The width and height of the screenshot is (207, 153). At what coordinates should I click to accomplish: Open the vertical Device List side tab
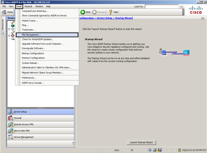tap(3, 25)
